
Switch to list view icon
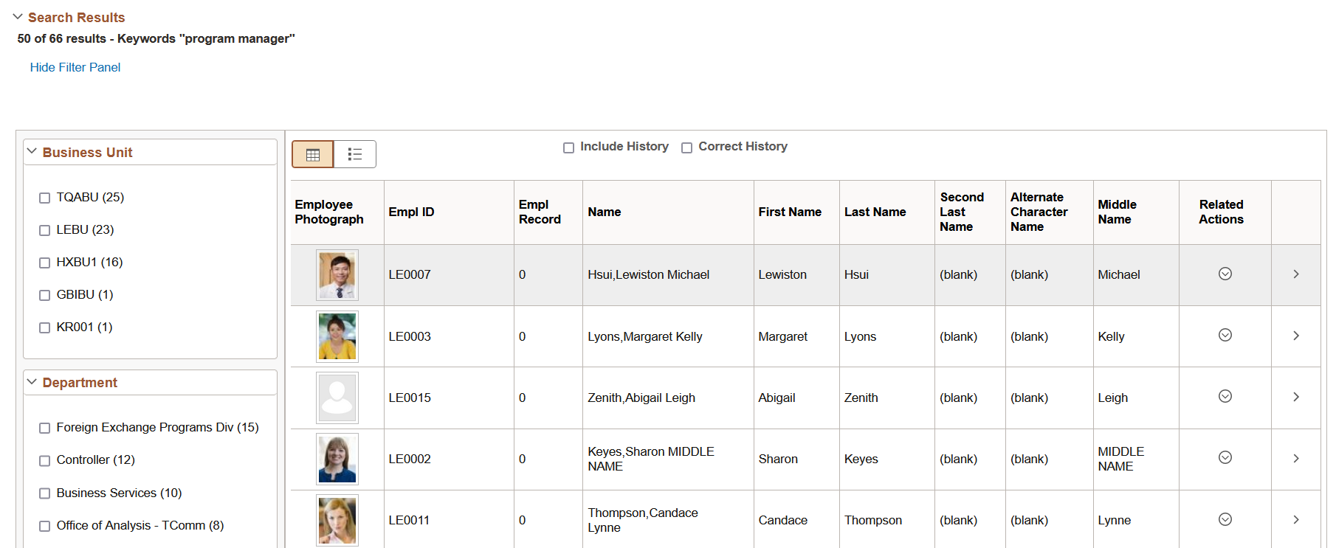355,154
